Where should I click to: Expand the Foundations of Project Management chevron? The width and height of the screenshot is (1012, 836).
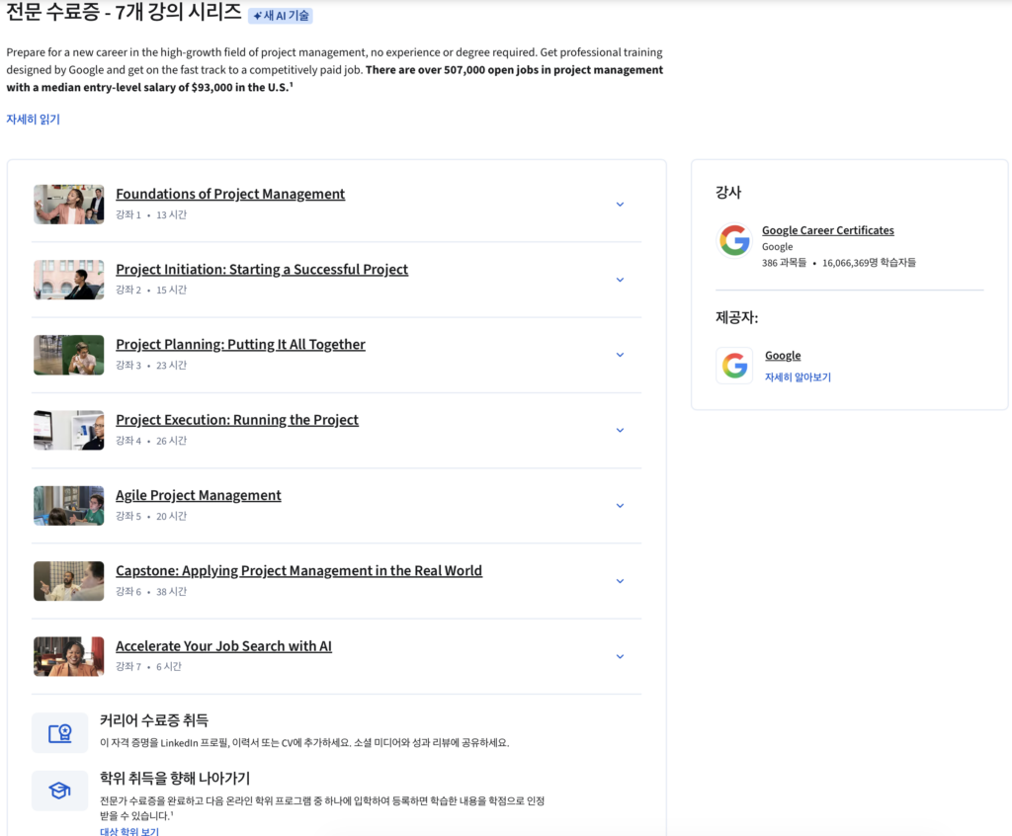pyautogui.click(x=620, y=205)
